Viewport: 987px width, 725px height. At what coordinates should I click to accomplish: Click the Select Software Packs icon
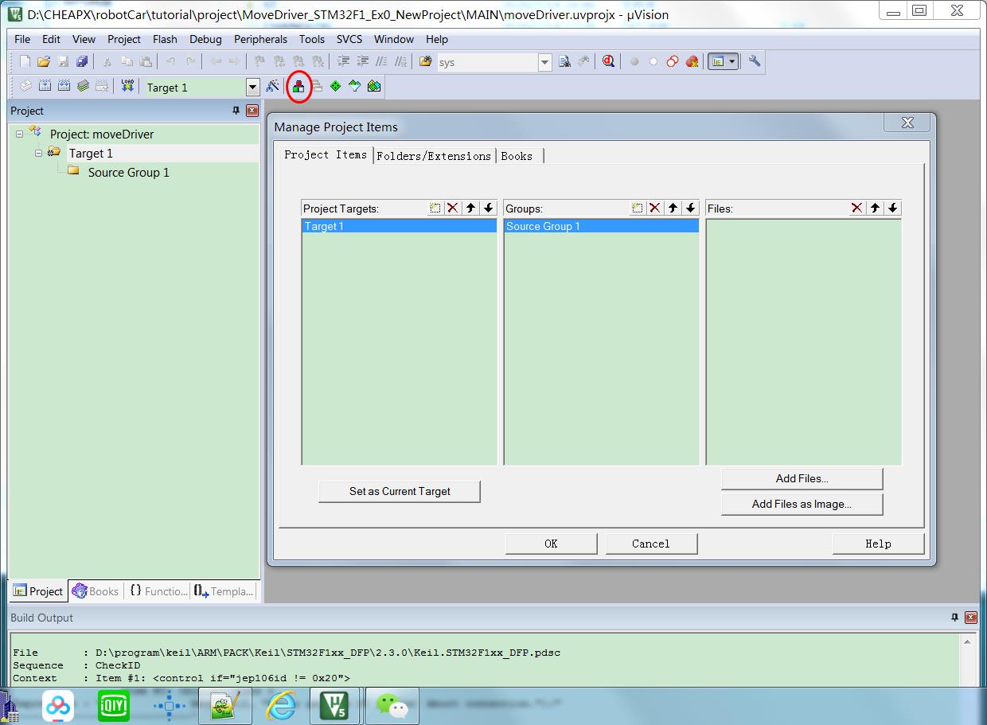click(x=354, y=86)
